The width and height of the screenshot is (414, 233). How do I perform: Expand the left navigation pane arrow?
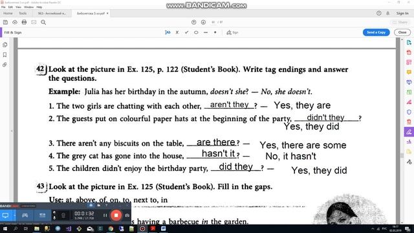tap(12, 131)
